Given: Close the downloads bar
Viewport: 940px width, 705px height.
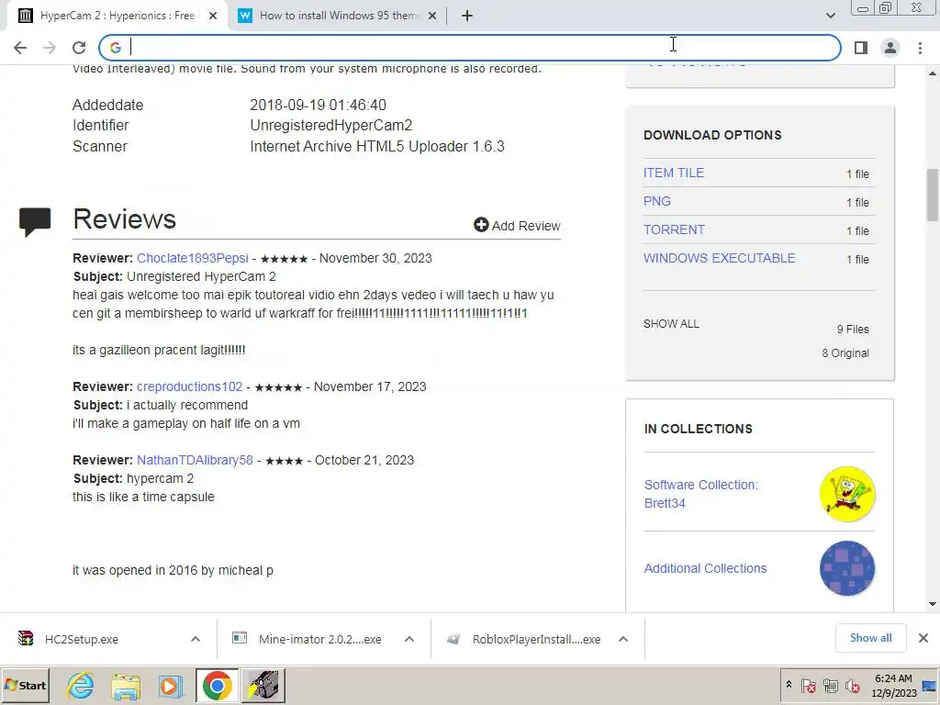Looking at the screenshot, I should coord(923,638).
